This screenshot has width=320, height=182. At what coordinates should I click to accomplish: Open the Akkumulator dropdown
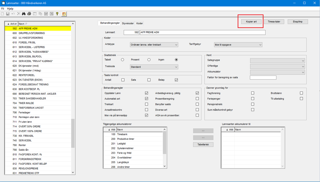point(277,72)
